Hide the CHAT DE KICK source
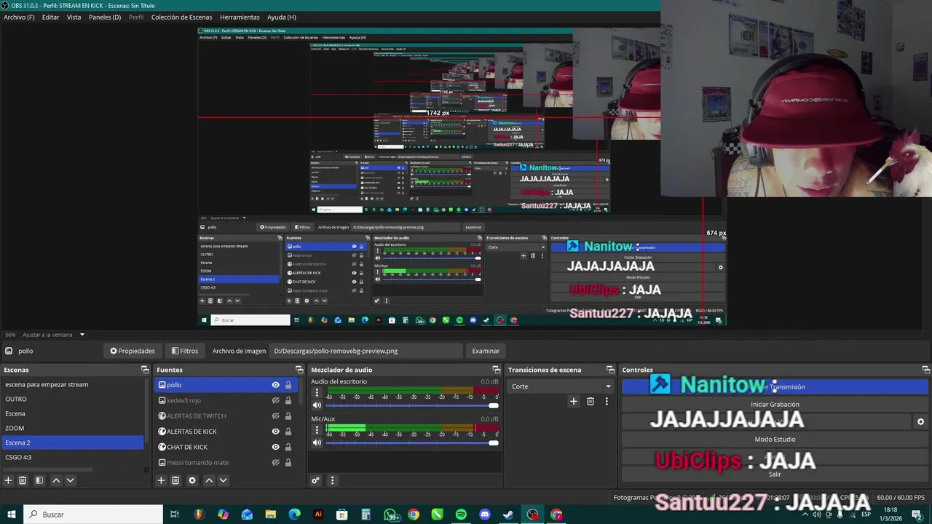The image size is (932, 524). [x=275, y=447]
